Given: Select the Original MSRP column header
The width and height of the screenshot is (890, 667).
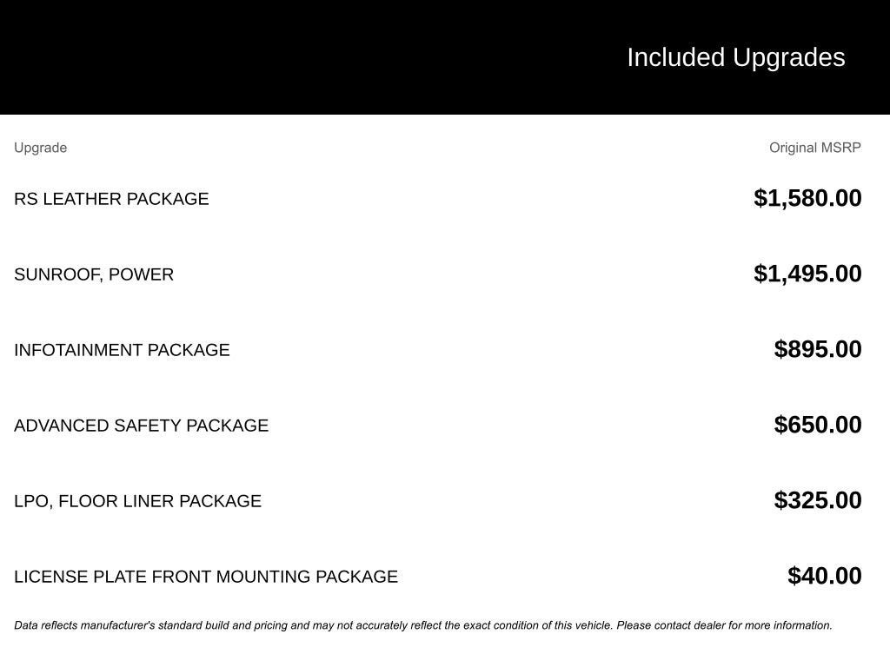Looking at the screenshot, I should [814, 148].
